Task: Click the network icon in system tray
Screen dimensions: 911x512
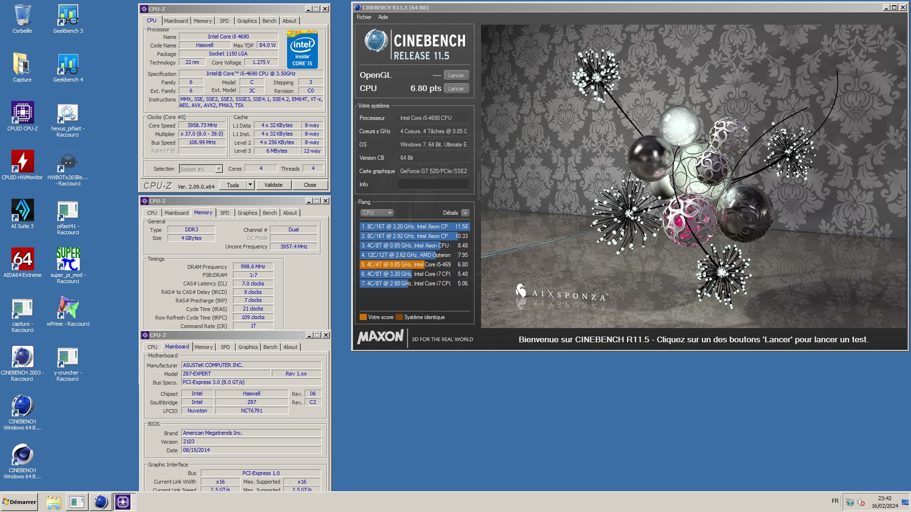Action: tap(850, 502)
